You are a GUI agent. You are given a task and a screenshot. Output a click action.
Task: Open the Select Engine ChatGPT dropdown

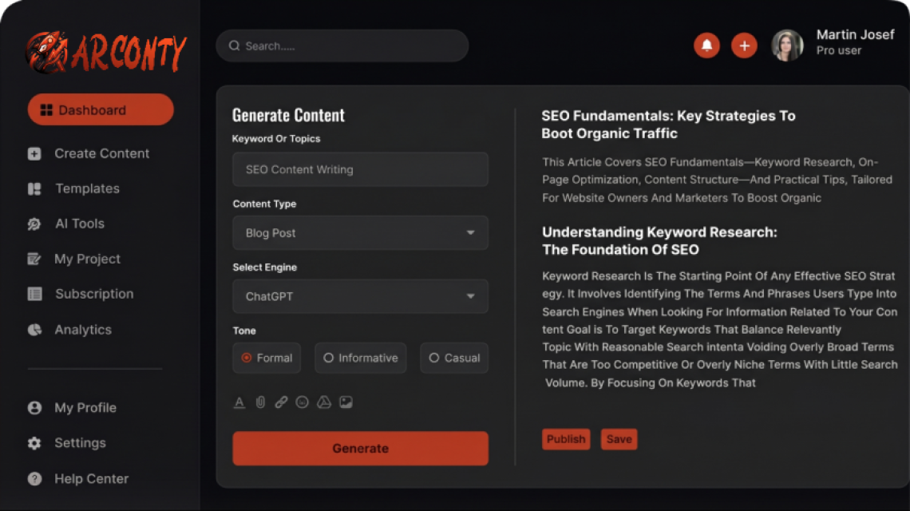click(360, 296)
